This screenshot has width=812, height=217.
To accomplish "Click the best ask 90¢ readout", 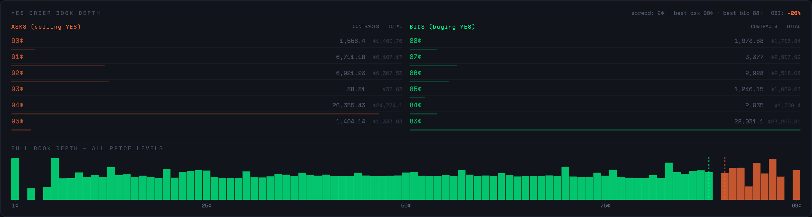I will click(693, 13).
